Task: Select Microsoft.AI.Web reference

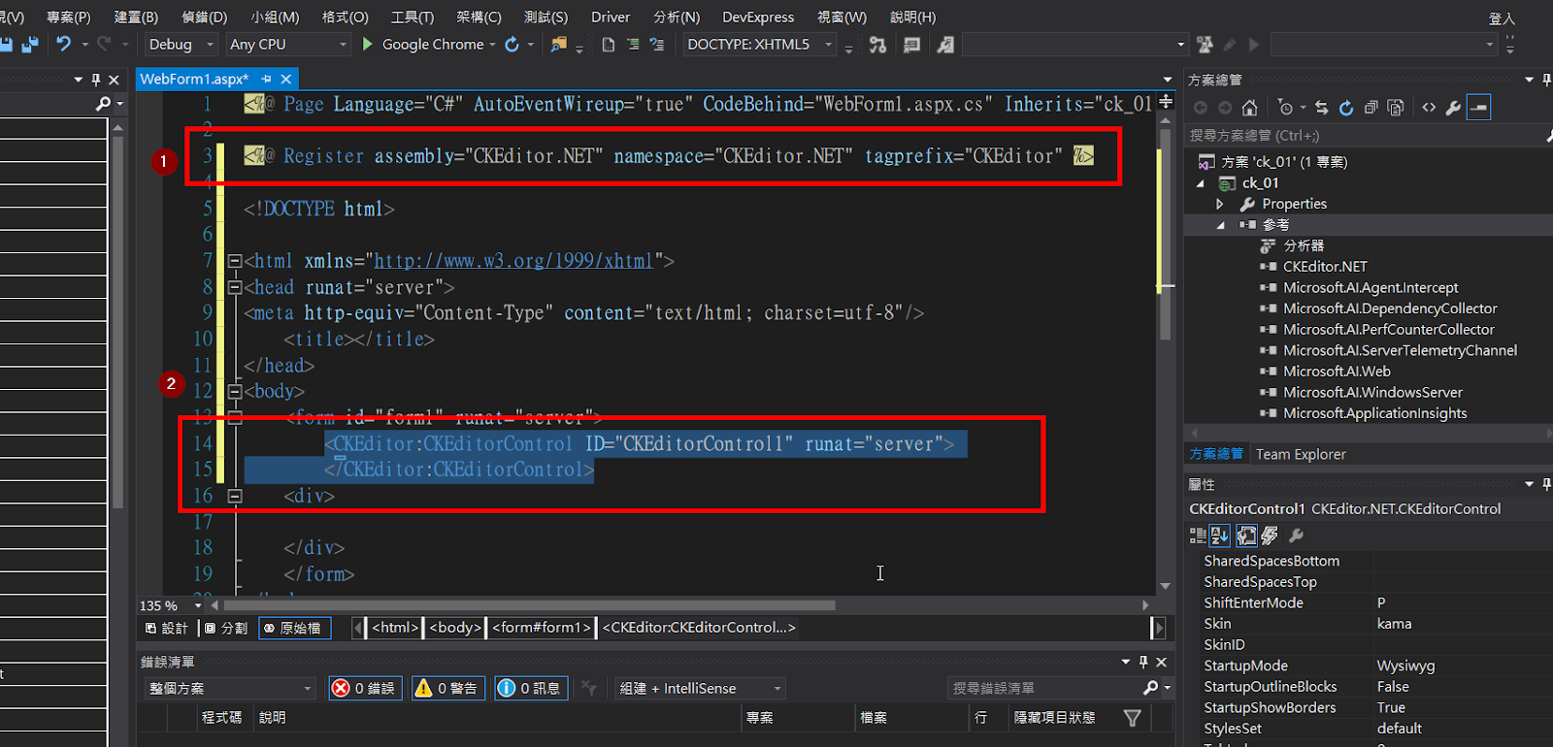Action: pyautogui.click(x=1337, y=372)
